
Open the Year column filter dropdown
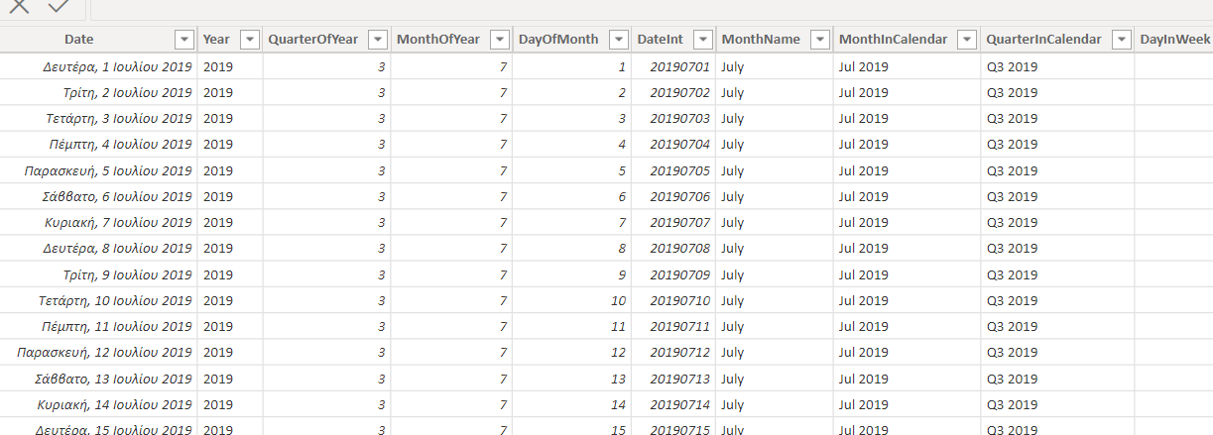coord(249,40)
